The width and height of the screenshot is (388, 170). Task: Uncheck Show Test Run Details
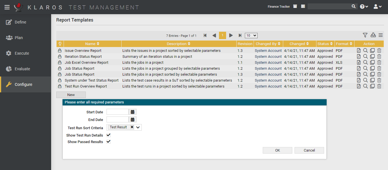108,135
